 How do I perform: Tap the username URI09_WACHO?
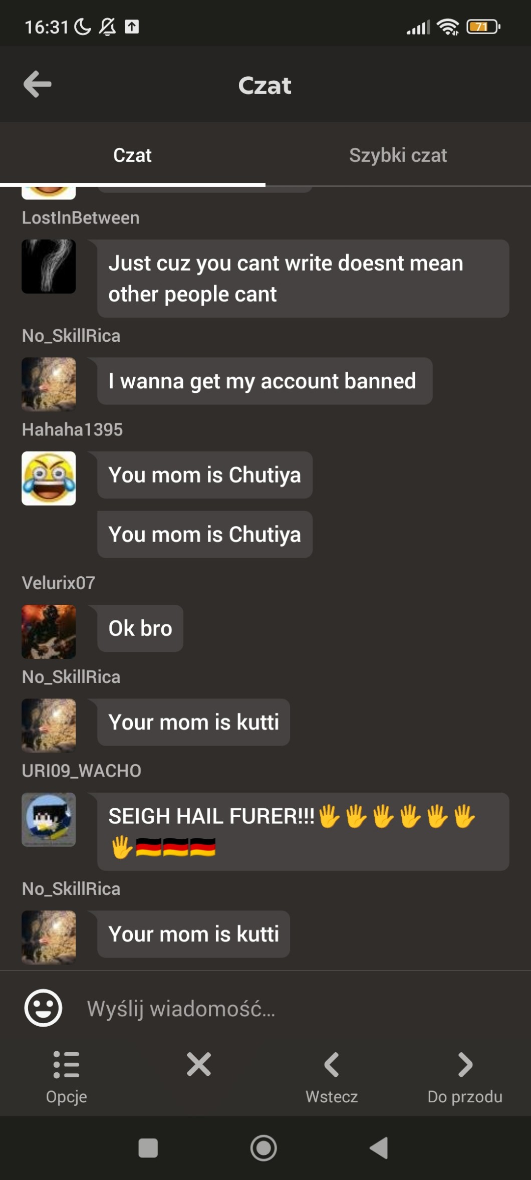point(81,771)
